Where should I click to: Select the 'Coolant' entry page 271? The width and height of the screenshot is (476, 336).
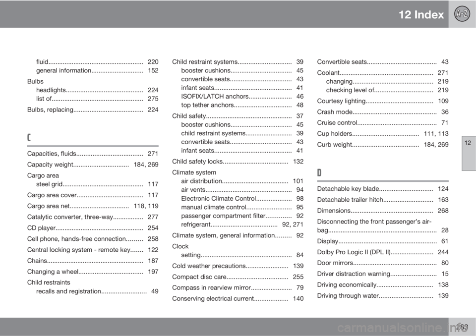[383, 72]
